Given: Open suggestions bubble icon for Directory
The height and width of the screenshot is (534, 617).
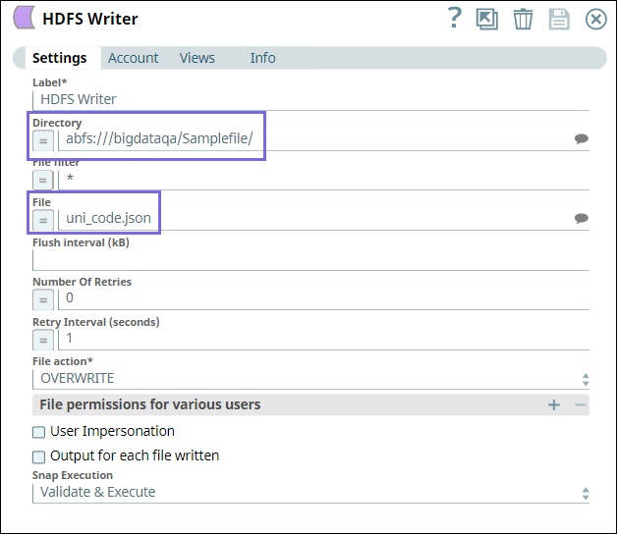Looking at the screenshot, I should pyautogui.click(x=581, y=139).
